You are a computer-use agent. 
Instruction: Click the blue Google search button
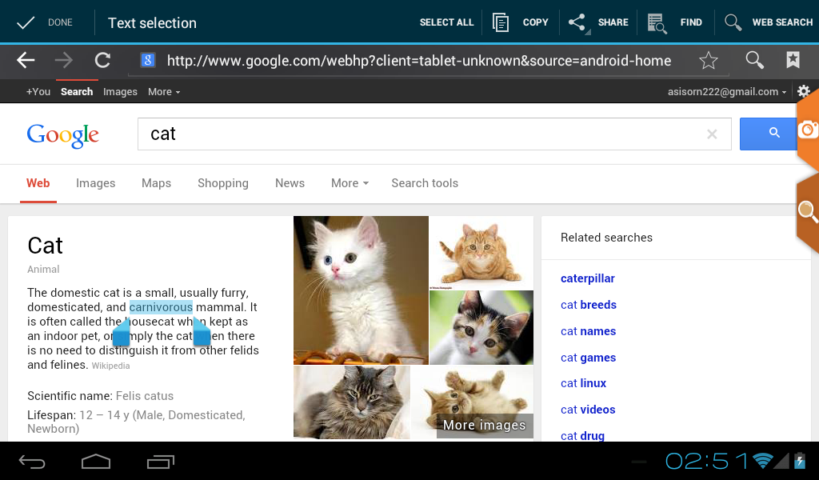click(769, 134)
